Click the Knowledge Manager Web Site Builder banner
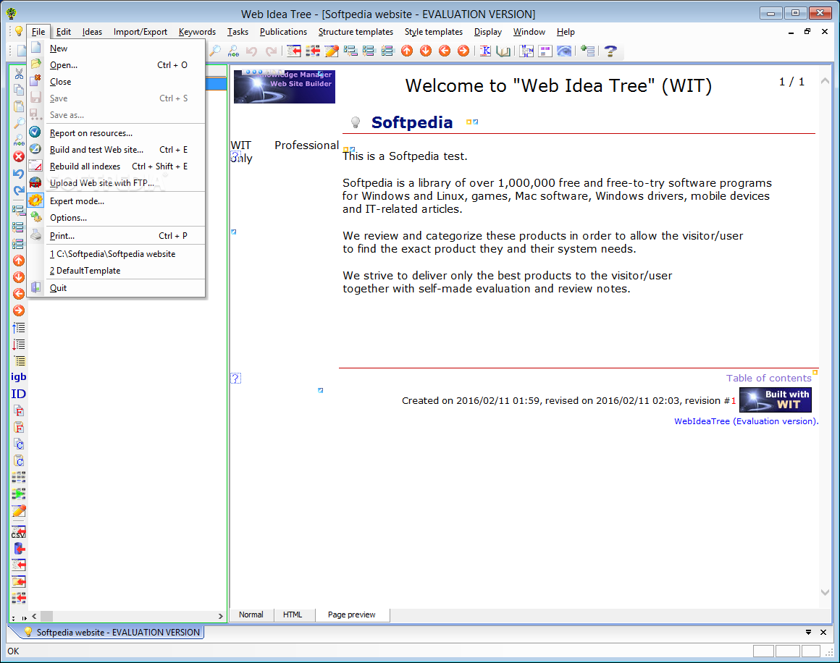 point(285,86)
